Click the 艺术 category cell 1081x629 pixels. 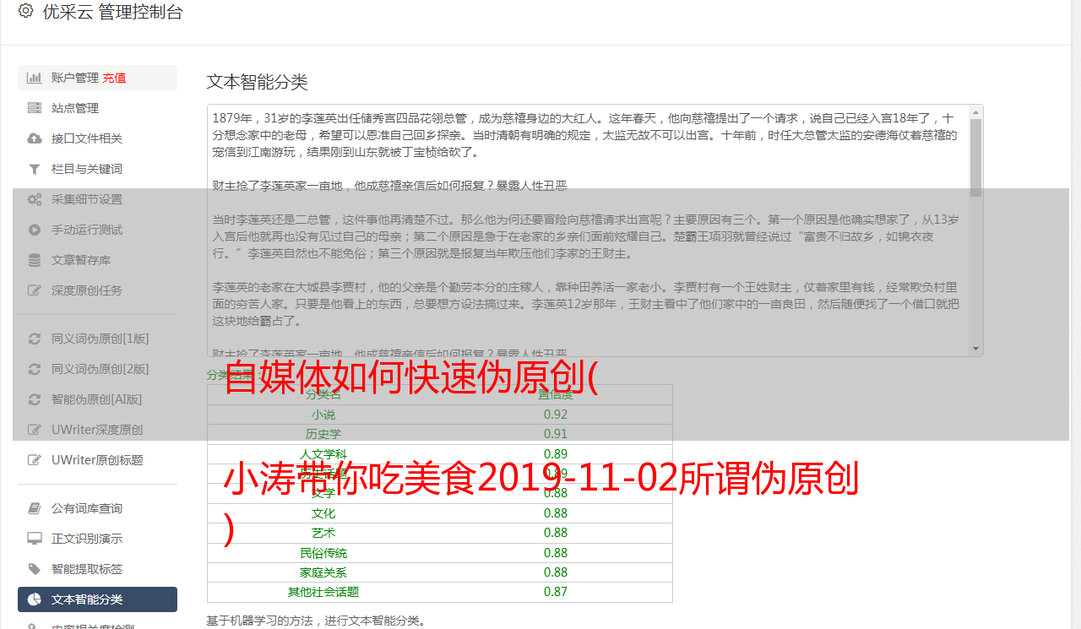click(323, 533)
